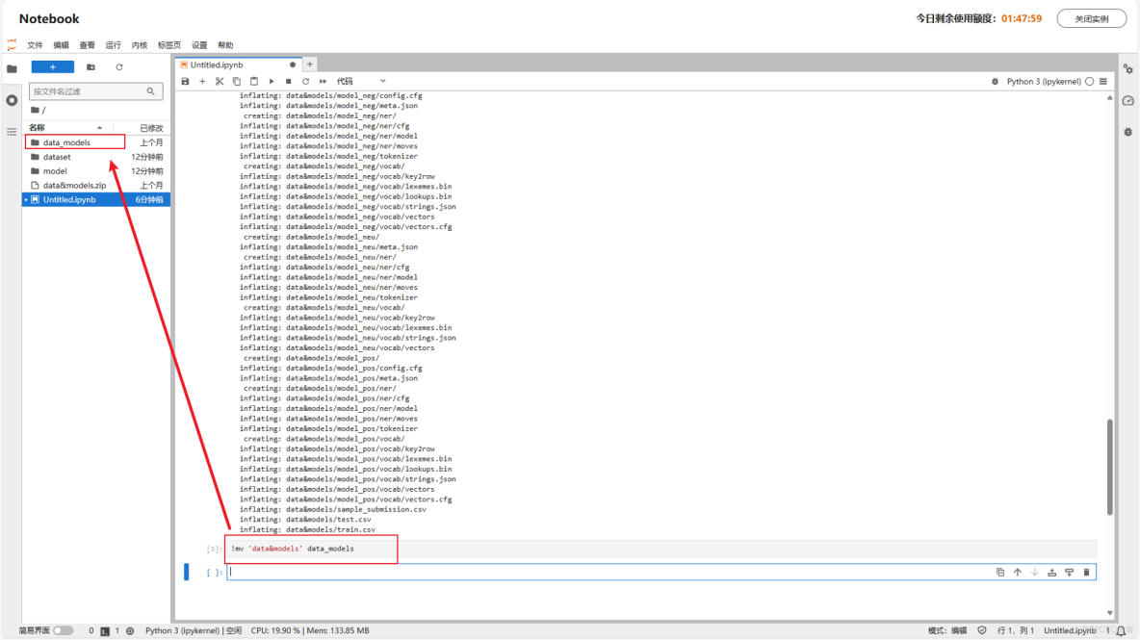Run the selected cell with the play icon

(272, 82)
